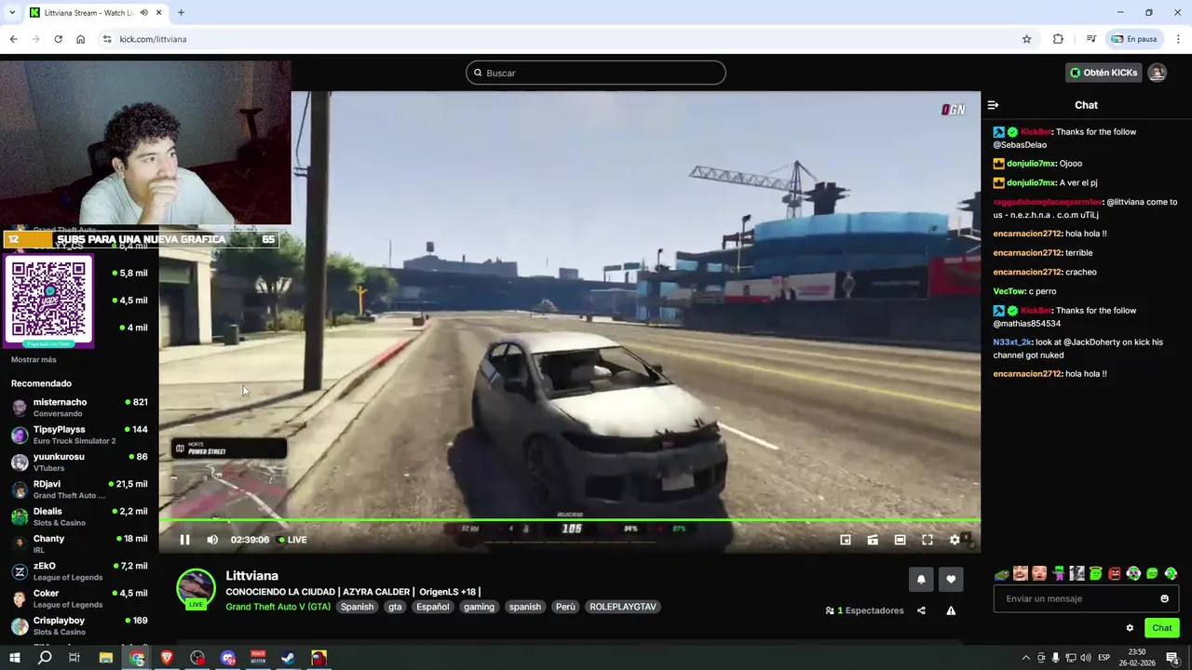Open Chrome three-dot menu
The height and width of the screenshot is (670, 1192).
(x=1179, y=39)
